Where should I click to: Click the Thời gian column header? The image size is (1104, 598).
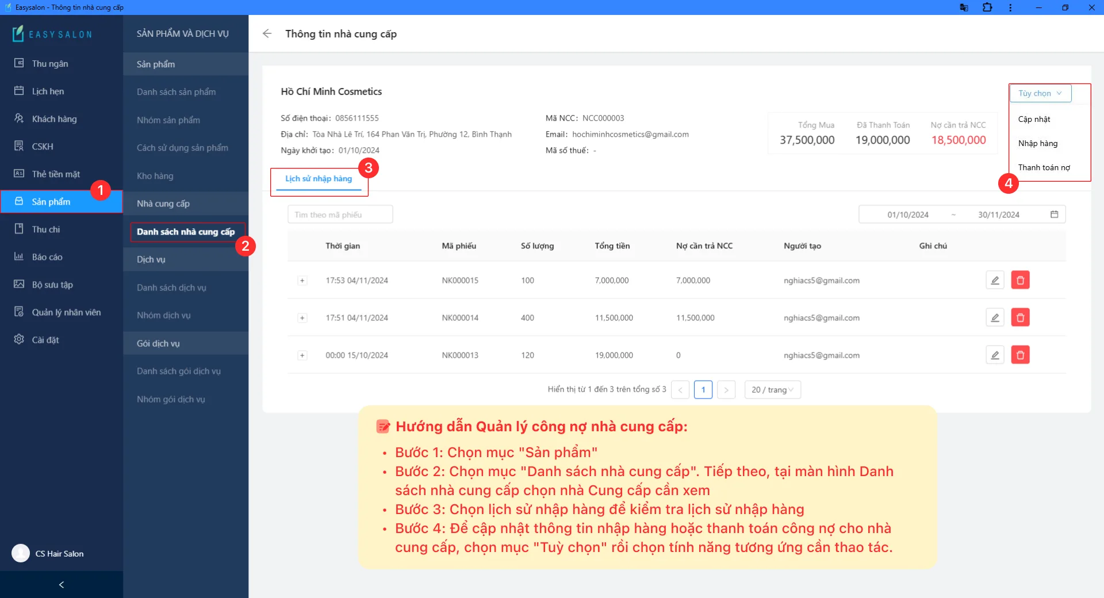343,246
